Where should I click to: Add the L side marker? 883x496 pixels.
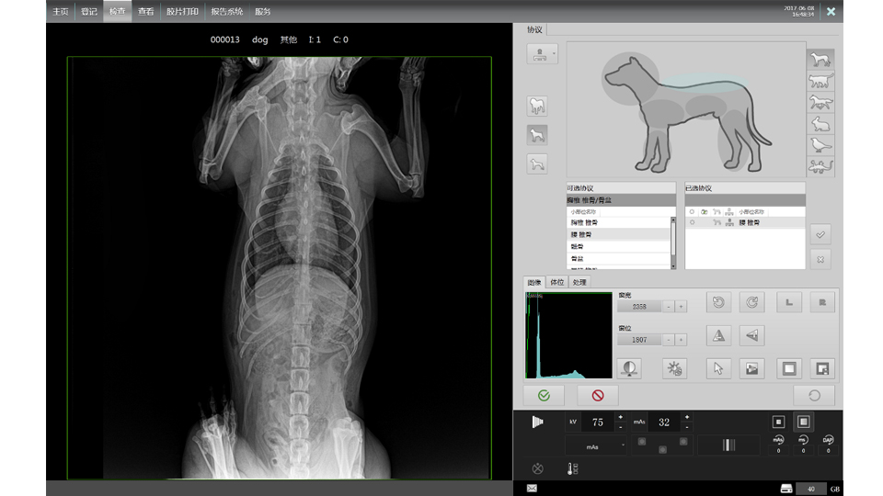pyautogui.click(x=788, y=301)
